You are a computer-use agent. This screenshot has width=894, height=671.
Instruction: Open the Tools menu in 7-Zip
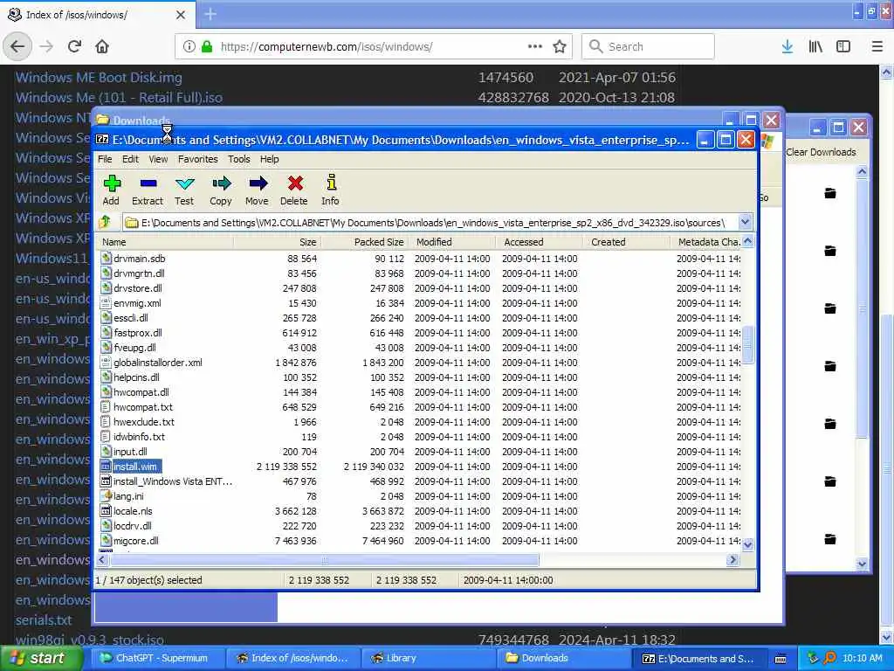[239, 159]
